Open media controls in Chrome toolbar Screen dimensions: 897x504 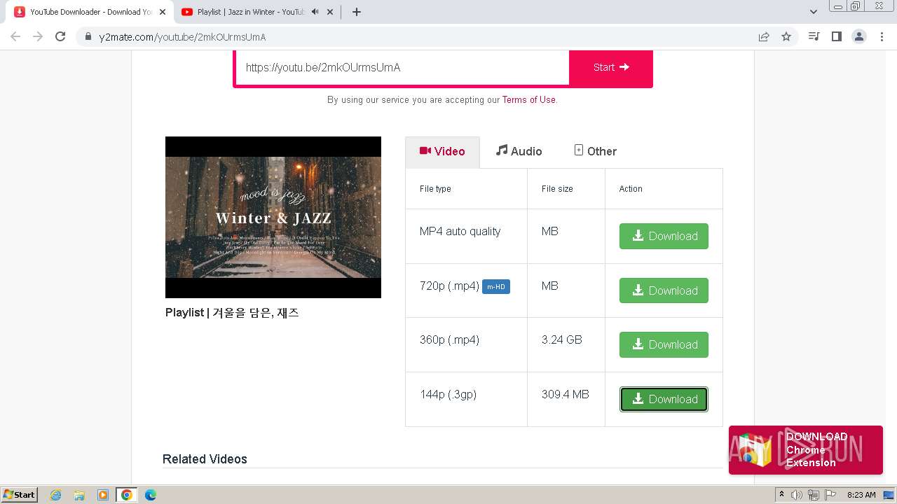click(814, 36)
